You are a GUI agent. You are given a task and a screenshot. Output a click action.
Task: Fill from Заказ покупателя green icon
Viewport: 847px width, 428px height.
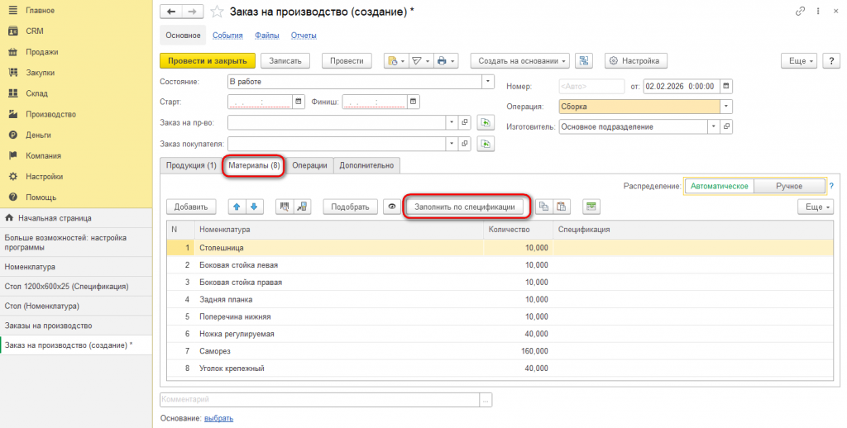pyautogui.click(x=486, y=144)
